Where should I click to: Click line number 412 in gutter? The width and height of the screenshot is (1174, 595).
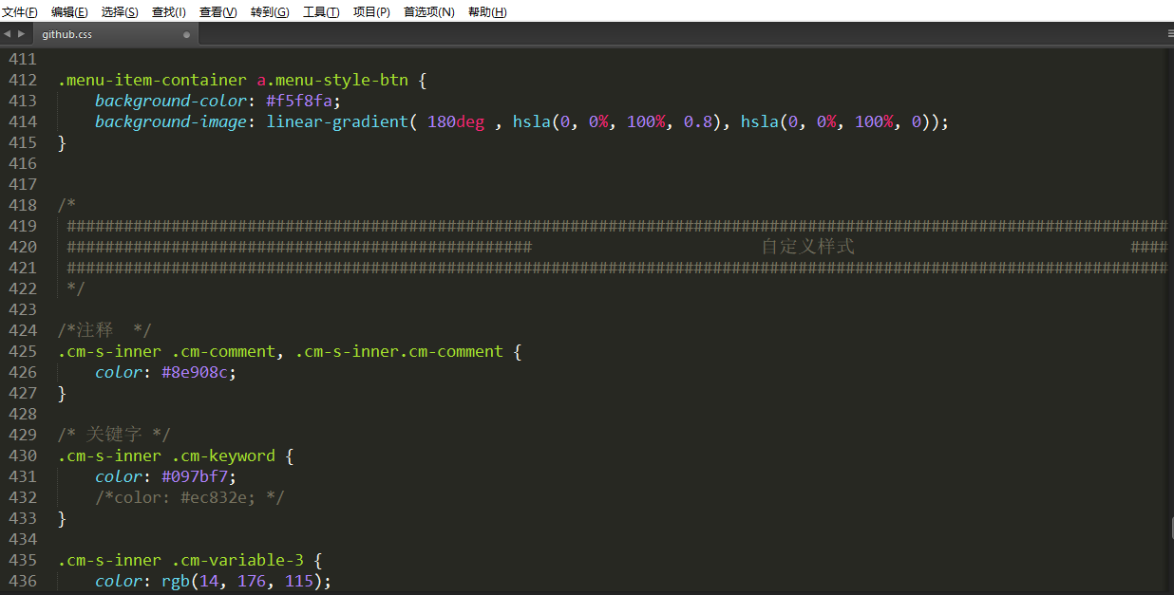coord(23,81)
